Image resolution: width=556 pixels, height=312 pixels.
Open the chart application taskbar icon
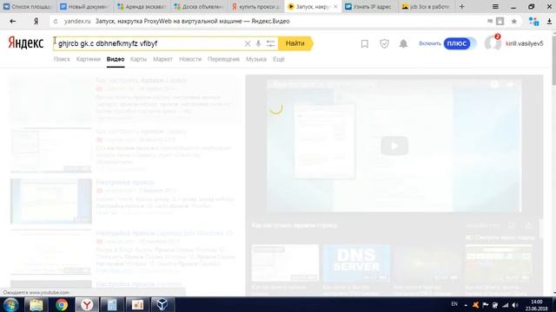(x=137, y=304)
